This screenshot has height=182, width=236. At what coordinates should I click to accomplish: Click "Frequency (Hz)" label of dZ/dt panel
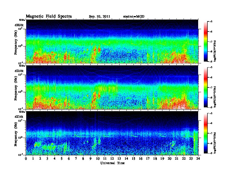(16, 135)
